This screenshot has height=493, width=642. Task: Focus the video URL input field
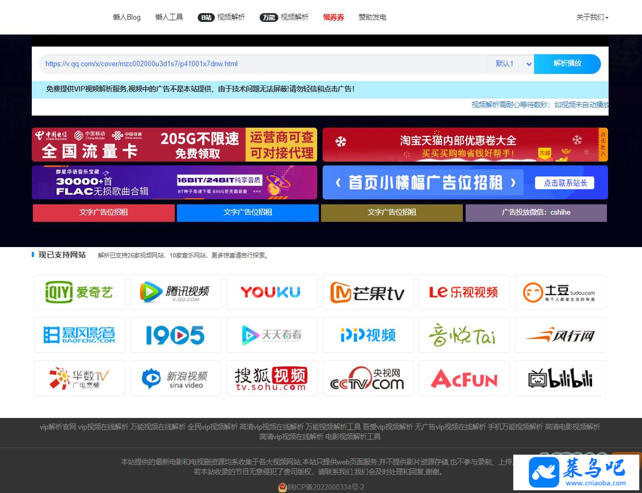[262, 64]
